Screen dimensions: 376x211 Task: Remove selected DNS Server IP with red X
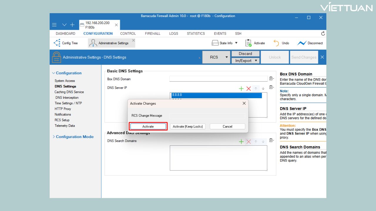249,89
